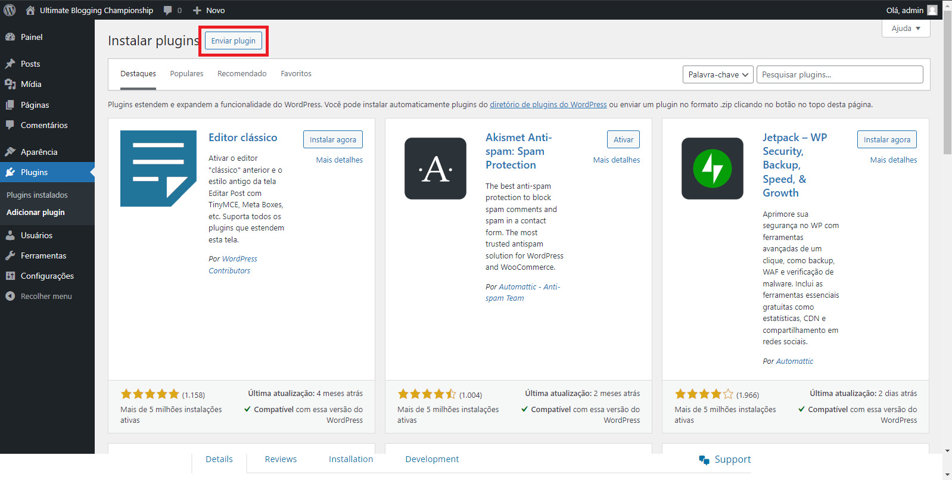The image size is (952, 480).
Task: Click the Editor clássico plugin thumbnail
Action: (x=158, y=169)
